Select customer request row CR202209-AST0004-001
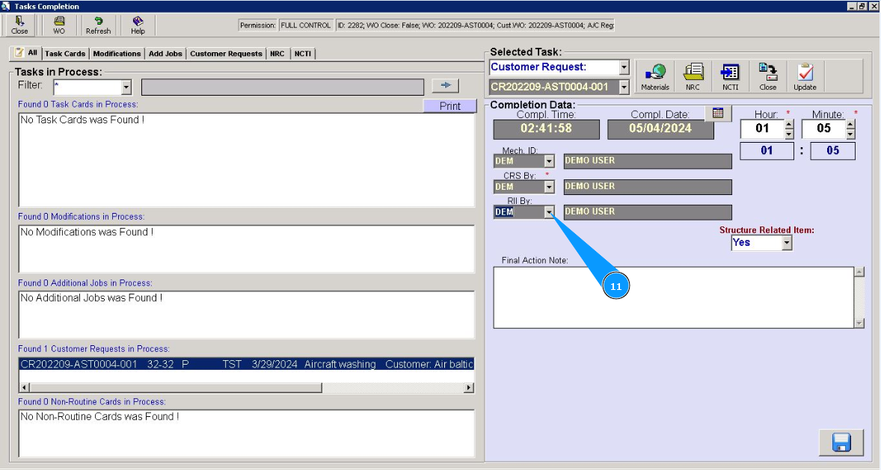This screenshot has width=881, height=470. 247,364
